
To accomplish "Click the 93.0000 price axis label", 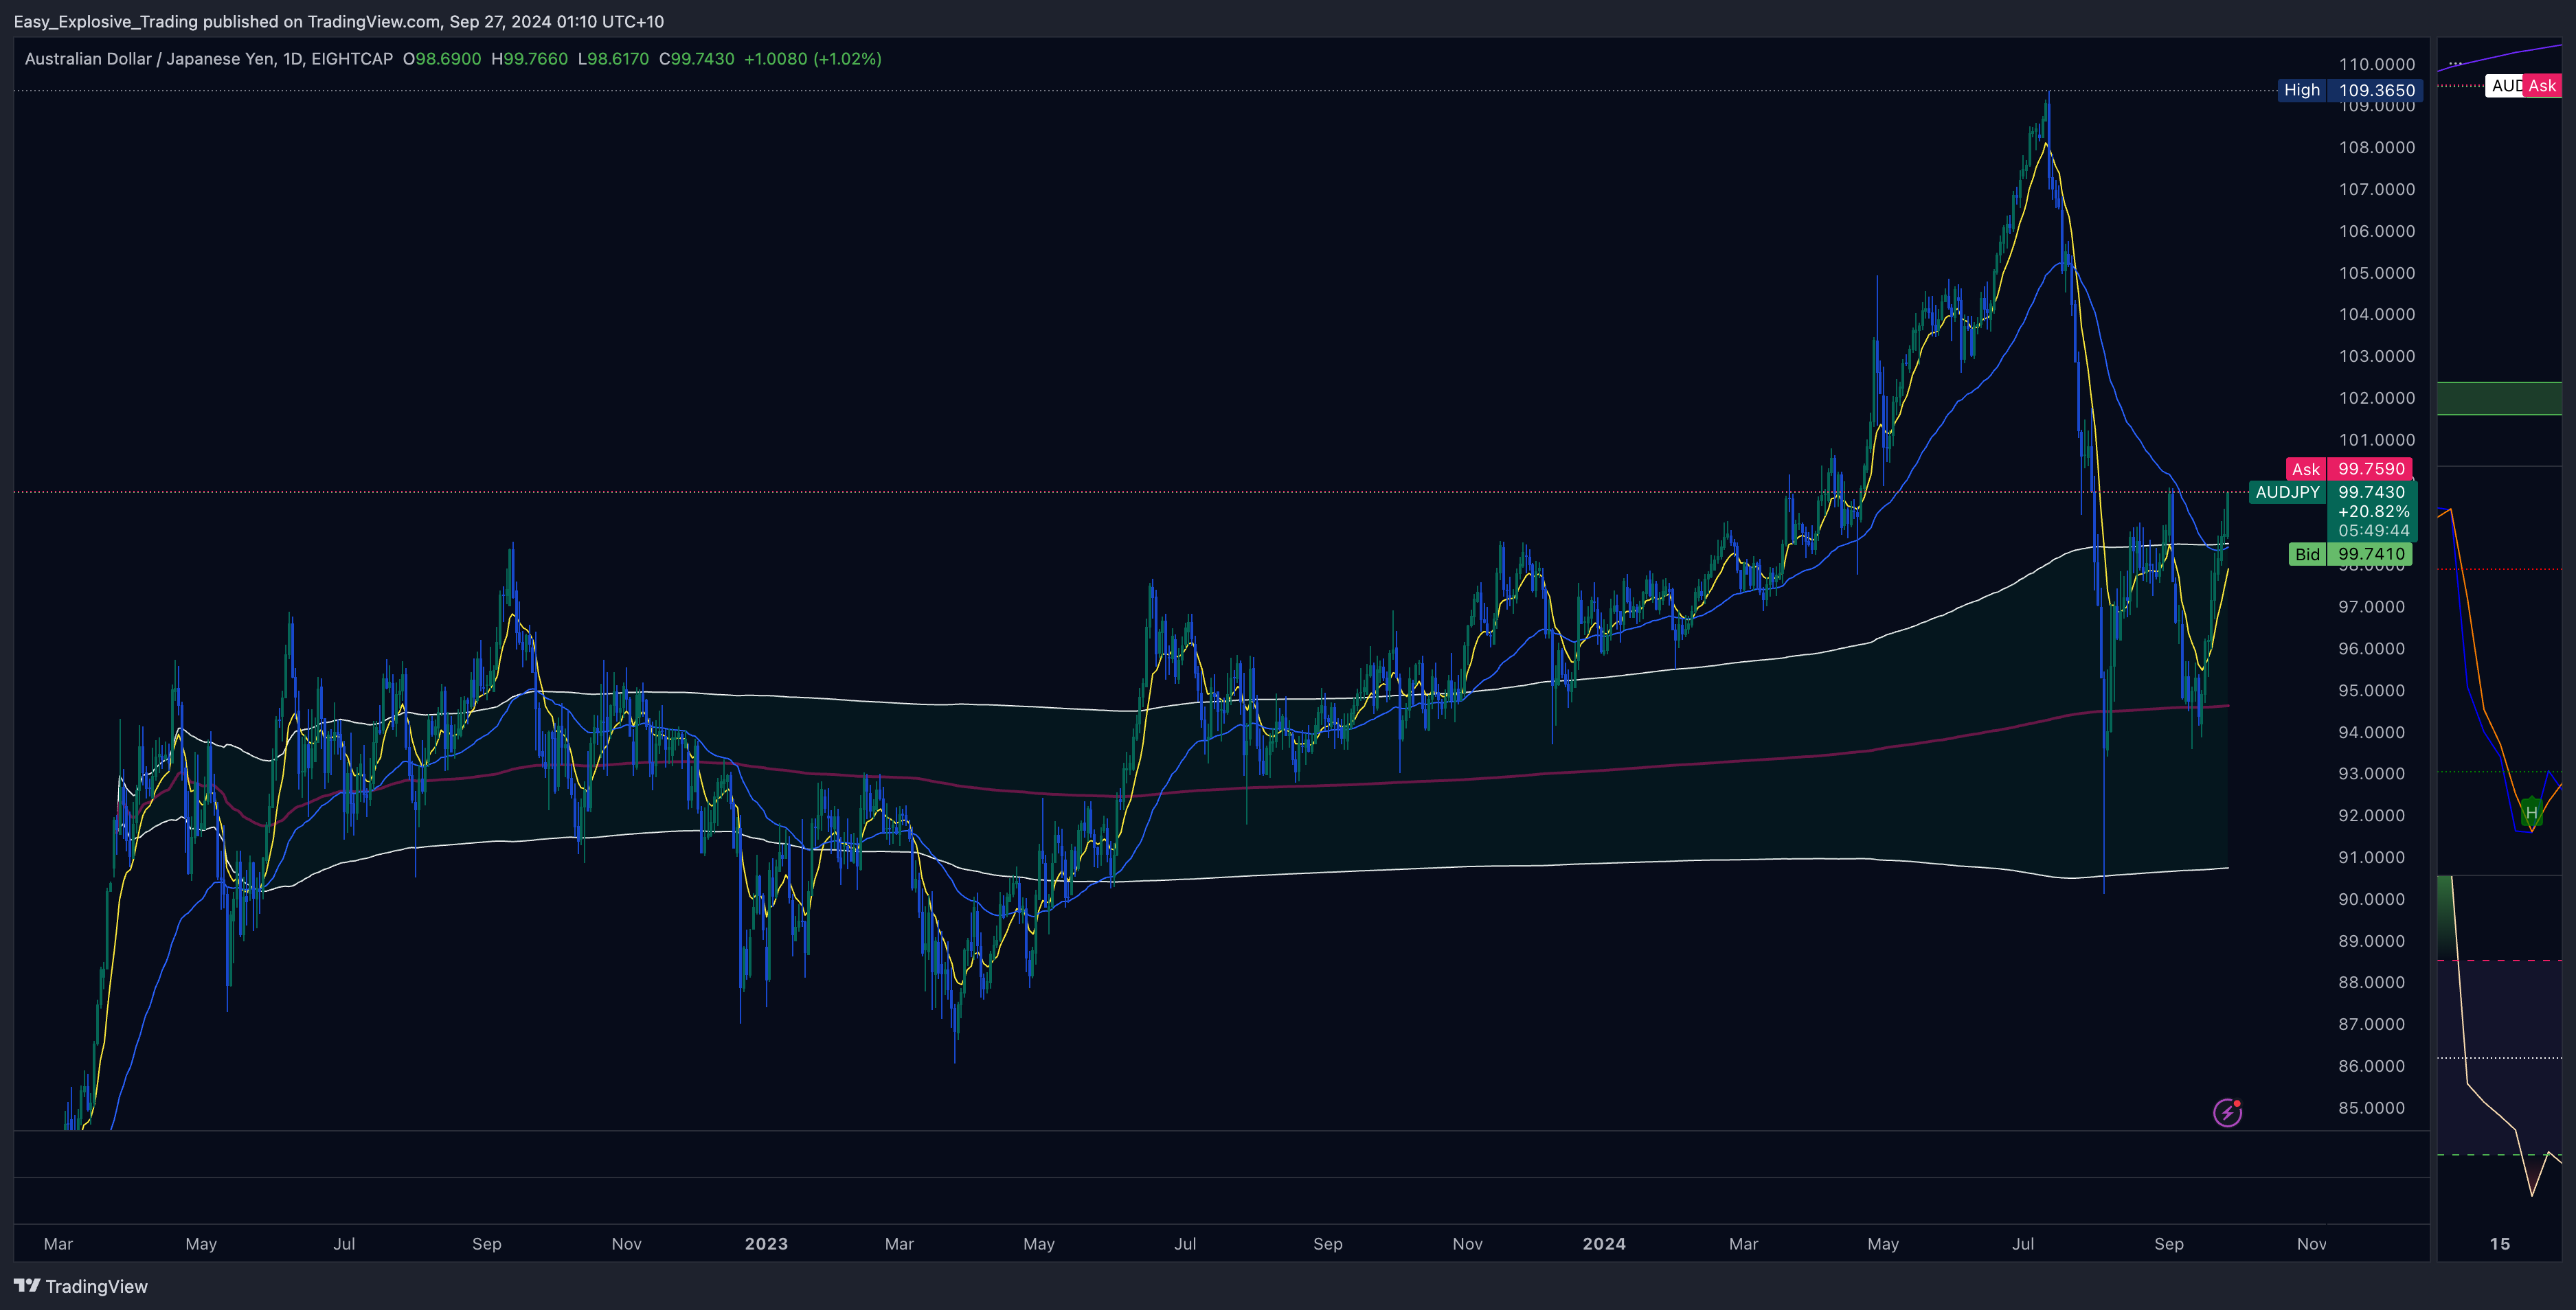I will pos(2371,773).
